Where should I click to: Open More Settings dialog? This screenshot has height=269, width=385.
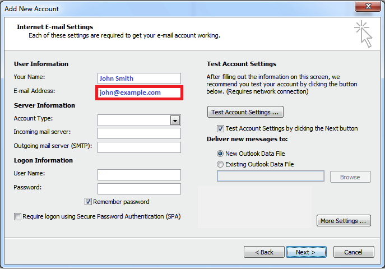pos(344,221)
